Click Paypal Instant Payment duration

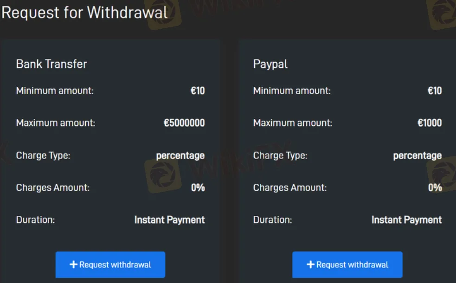406,220
